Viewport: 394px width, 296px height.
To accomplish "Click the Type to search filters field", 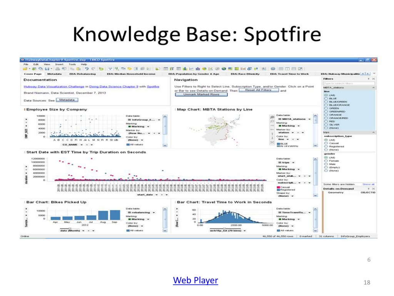I will tap(349, 83).
